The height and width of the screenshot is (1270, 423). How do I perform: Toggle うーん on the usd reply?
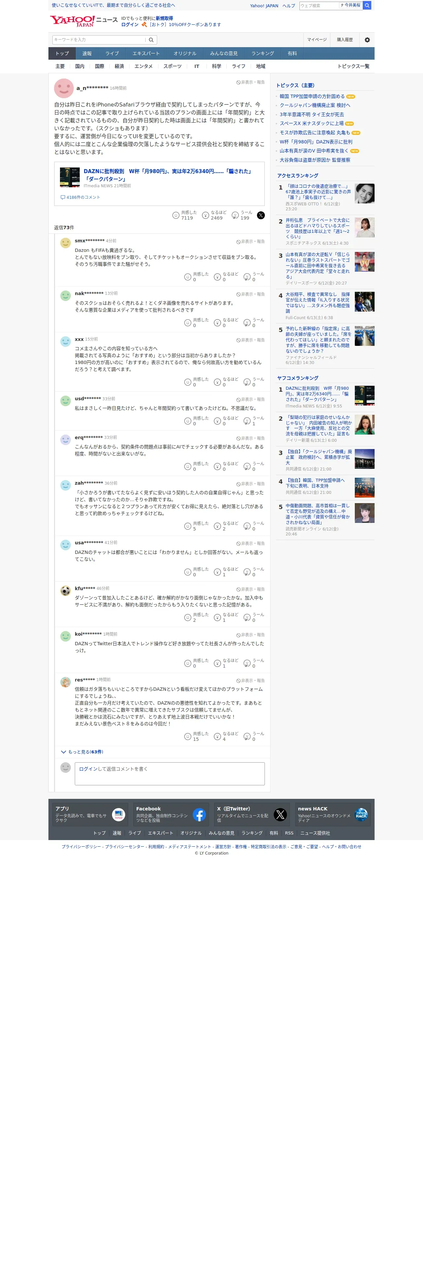point(254,421)
